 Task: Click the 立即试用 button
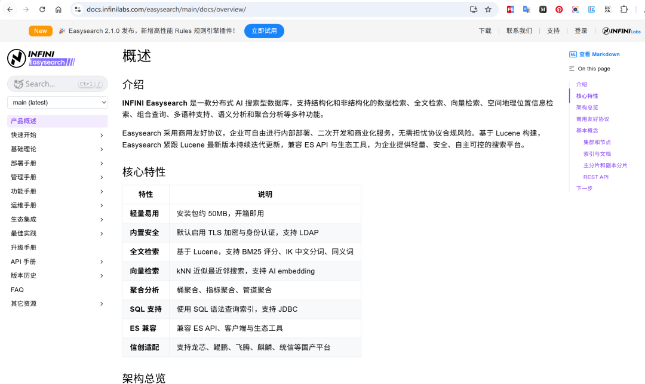[264, 31]
